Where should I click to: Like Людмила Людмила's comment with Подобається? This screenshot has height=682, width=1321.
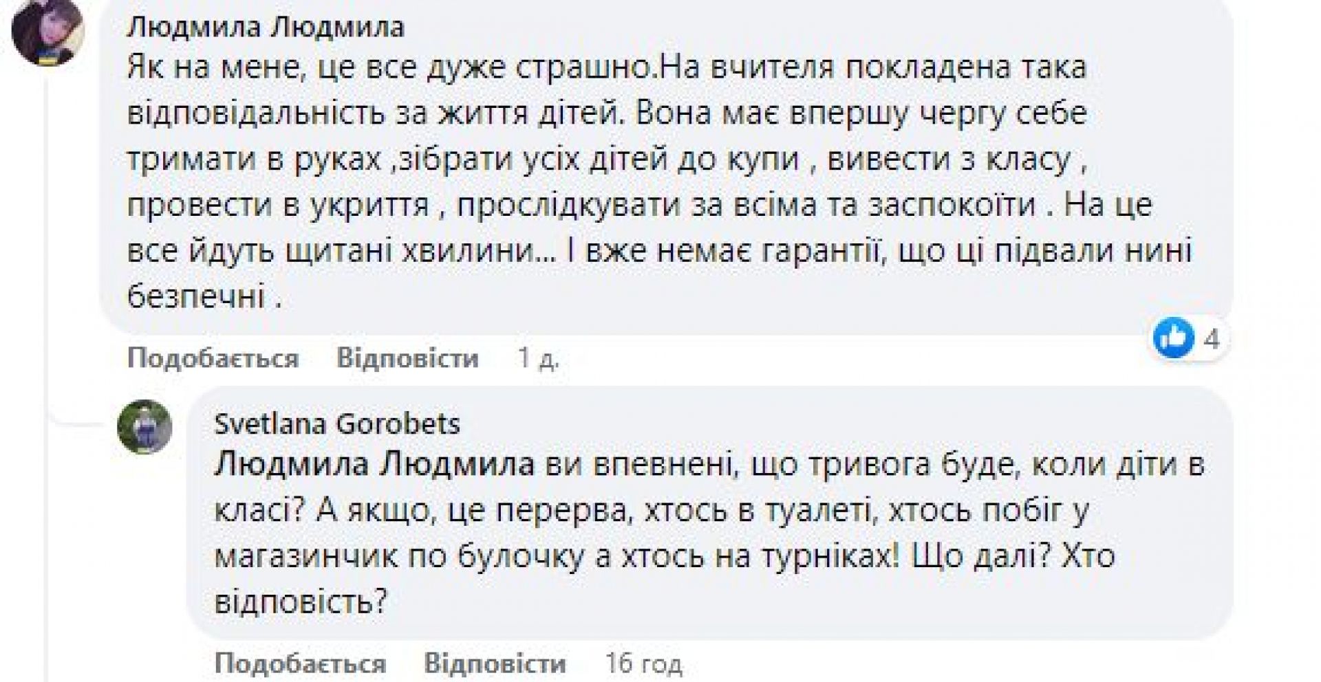point(213,358)
